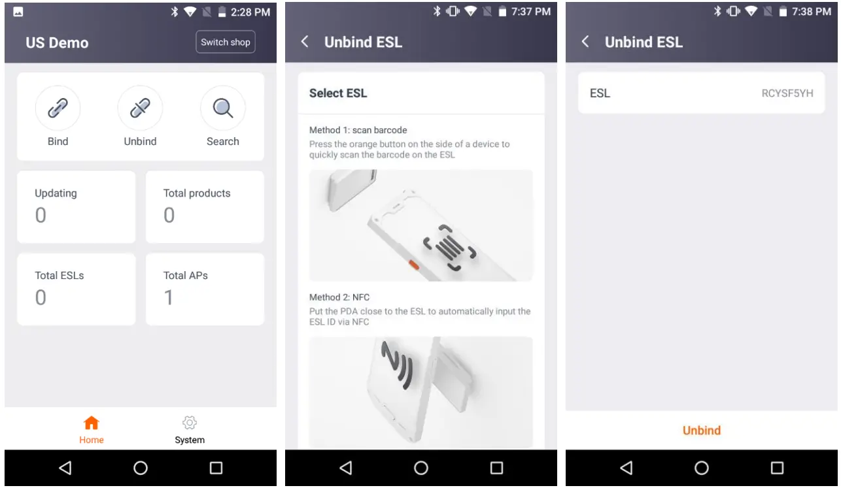841x490 pixels.
Task: Tap the Bind link icon
Action: pyautogui.click(x=58, y=108)
